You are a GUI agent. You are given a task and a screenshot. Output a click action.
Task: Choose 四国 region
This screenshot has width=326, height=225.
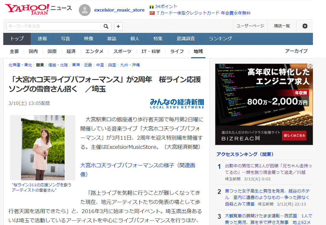[112, 65]
